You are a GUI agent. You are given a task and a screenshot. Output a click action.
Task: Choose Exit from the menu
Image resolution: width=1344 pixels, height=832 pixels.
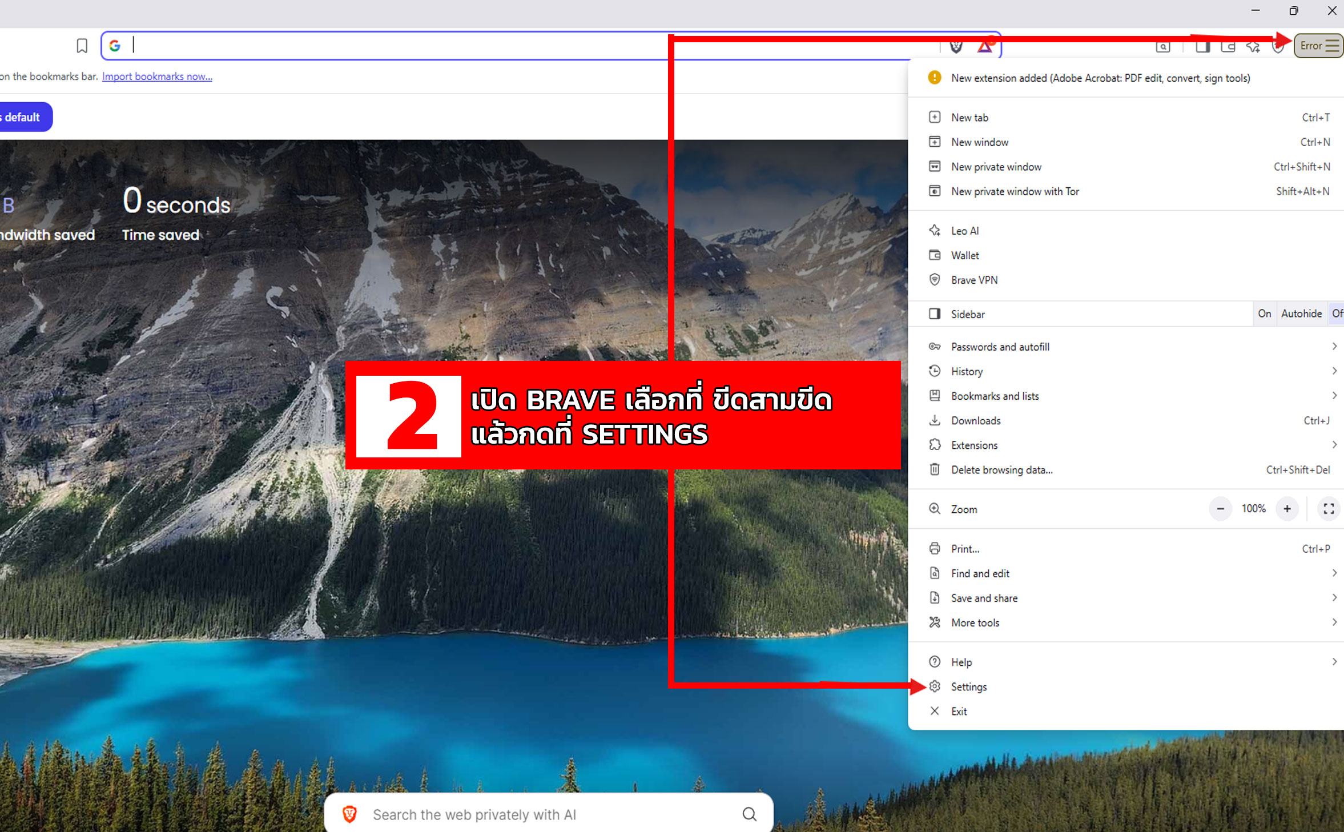pyautogui.click(x=1126, y=711)
